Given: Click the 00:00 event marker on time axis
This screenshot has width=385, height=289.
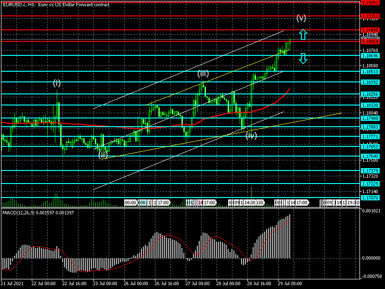Looking at the screenshot, I should 130,203.
